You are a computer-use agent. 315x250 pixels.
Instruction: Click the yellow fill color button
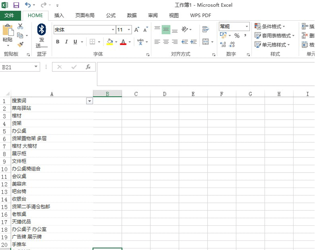click(109, 42)
